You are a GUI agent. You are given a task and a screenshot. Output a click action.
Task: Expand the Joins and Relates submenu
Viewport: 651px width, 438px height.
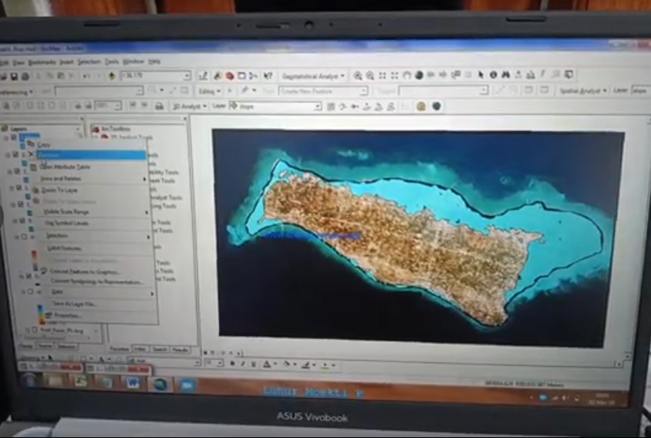pyautogui.click(x=93, y=179)
